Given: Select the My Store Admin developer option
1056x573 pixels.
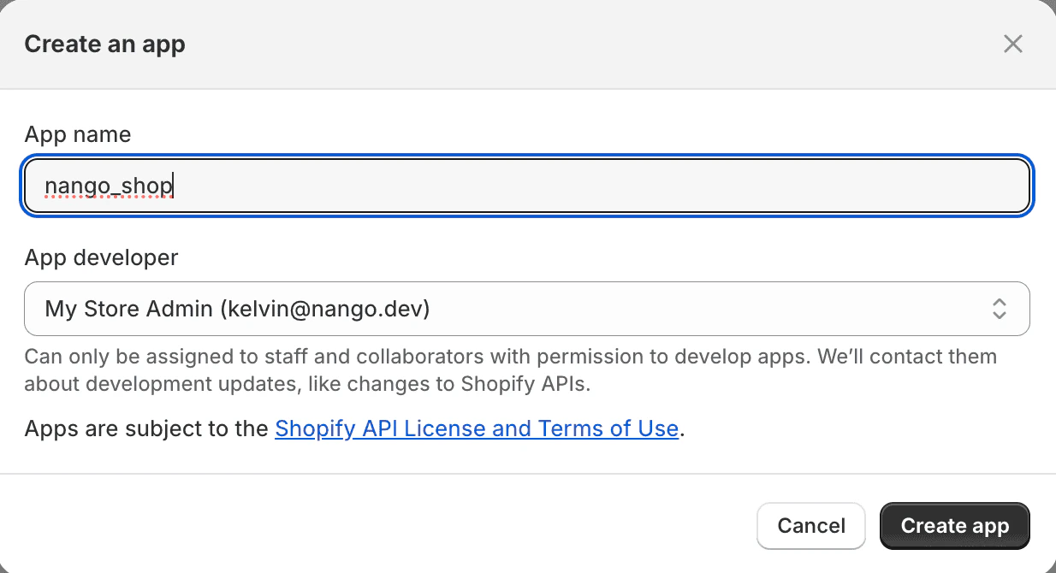Looking at the screenshot, I should point(237,309).
